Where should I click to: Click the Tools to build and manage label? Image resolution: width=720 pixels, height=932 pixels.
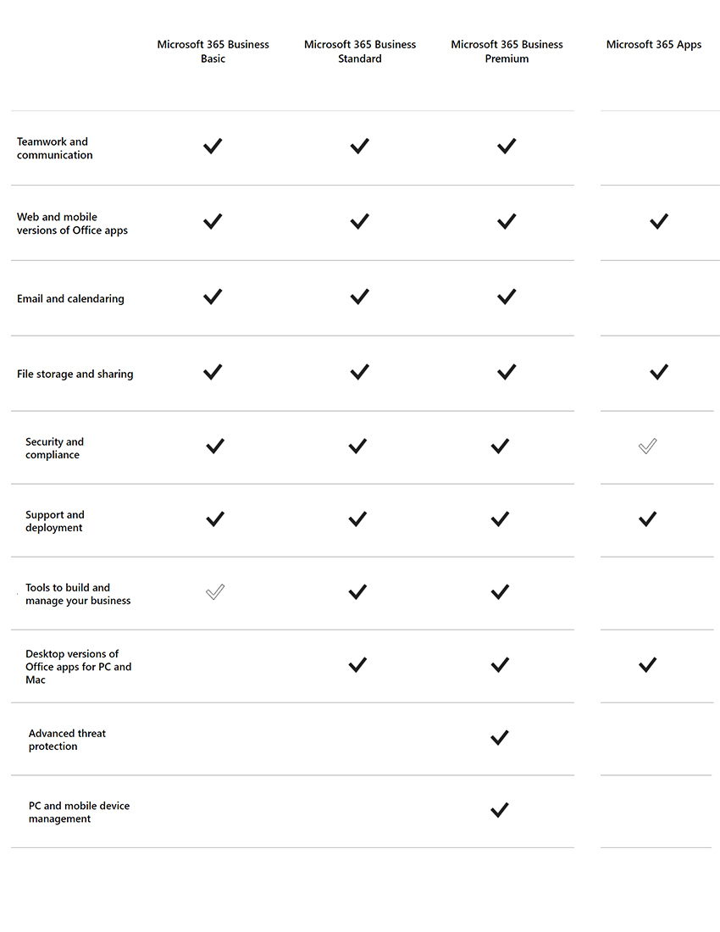click(x=78, y=594)
